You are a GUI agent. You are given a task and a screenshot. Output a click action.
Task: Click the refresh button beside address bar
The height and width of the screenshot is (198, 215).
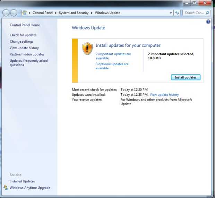(177, 13)
